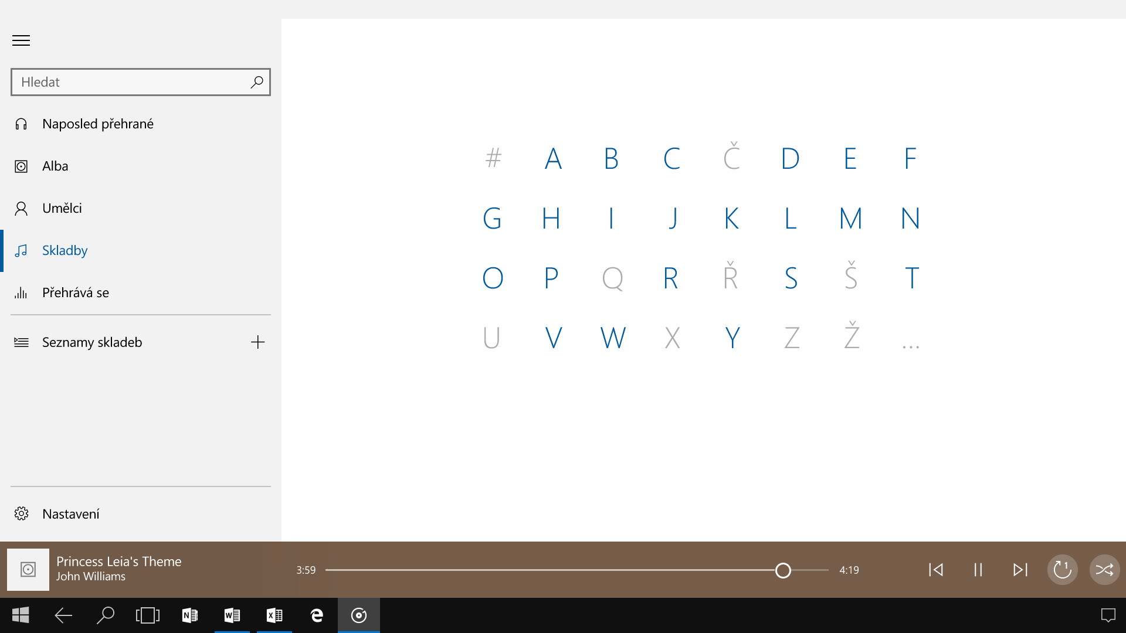Open Nastavení settings
The height and width of the screenshot is (633, 1126).
[70, 513]
